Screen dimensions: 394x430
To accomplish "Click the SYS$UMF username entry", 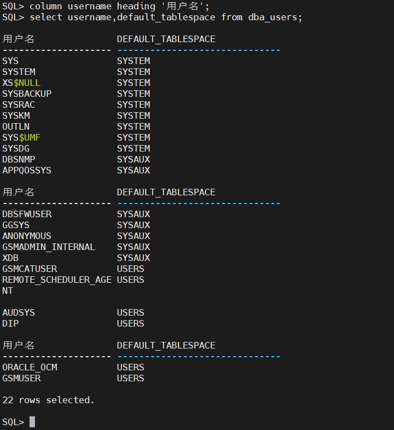I will [x=21, y=137].
